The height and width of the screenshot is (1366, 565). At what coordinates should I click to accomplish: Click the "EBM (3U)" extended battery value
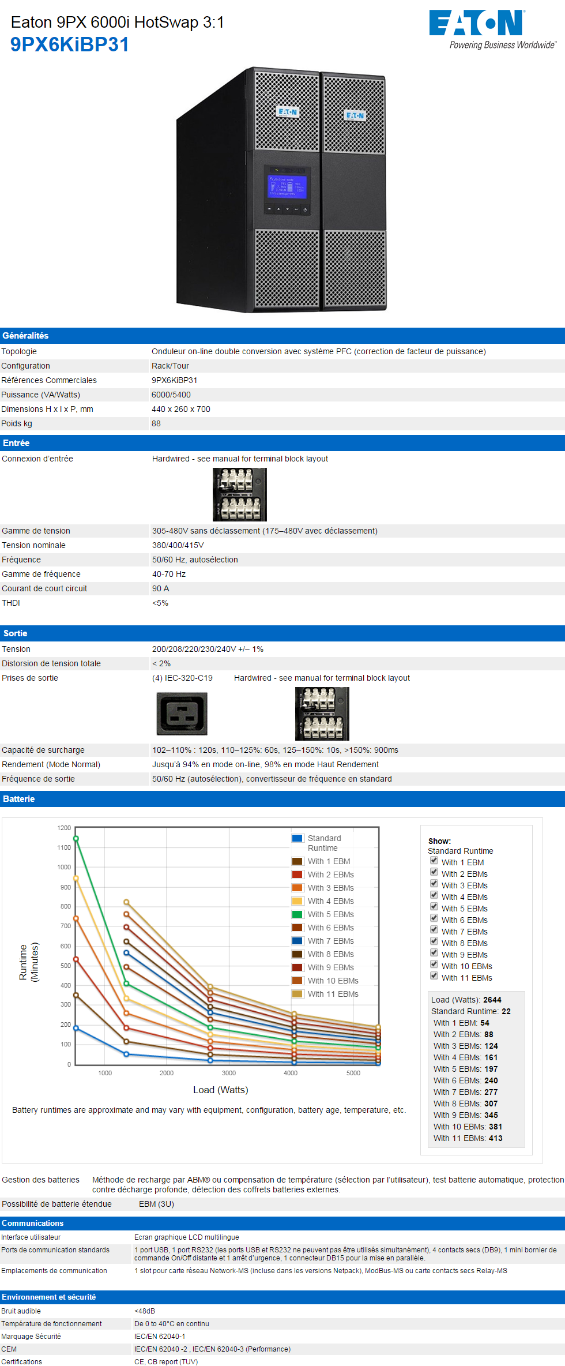pos(156,1204)
